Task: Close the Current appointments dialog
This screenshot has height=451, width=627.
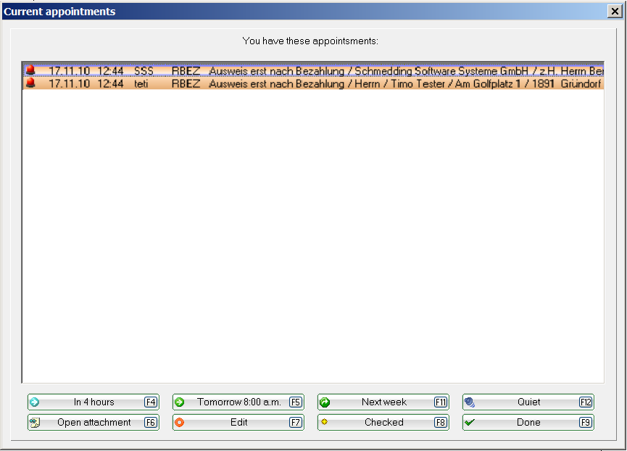Action: pos(615,11)
